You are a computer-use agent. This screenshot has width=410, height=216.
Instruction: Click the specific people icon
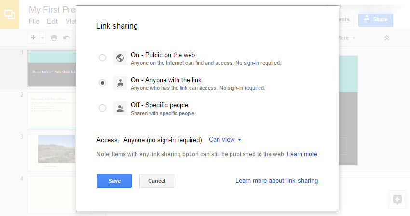pos(120,108)
